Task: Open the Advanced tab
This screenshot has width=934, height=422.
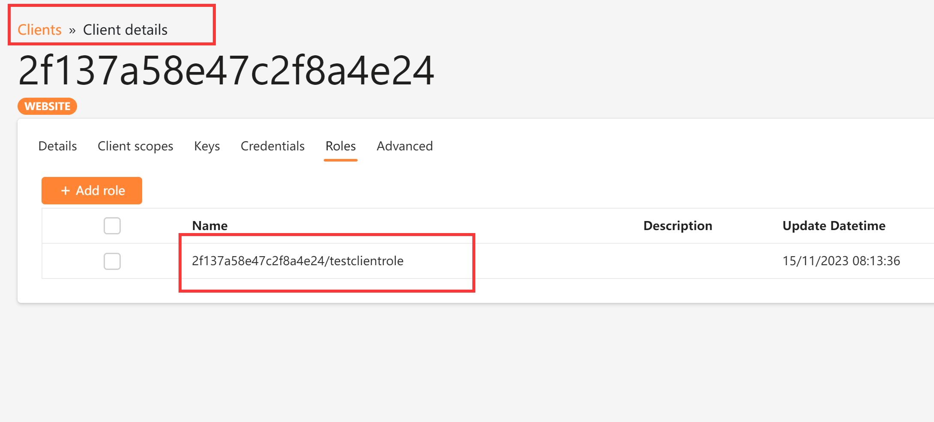Action: click(404, 146)
